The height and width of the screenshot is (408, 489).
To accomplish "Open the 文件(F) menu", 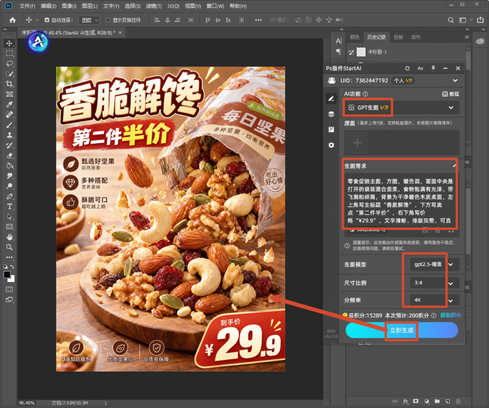I will click(x=27, y=6).
